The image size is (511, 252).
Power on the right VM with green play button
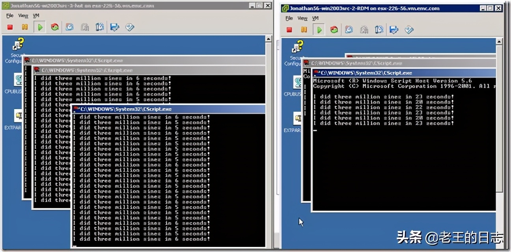(319, 29)
